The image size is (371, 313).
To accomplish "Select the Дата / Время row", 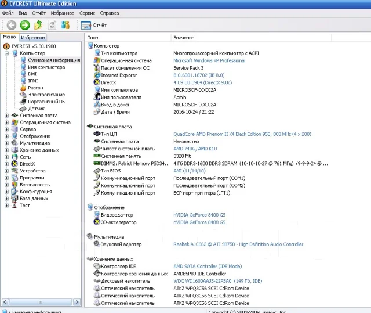I will pyautogui.click(x=208, y=112).
